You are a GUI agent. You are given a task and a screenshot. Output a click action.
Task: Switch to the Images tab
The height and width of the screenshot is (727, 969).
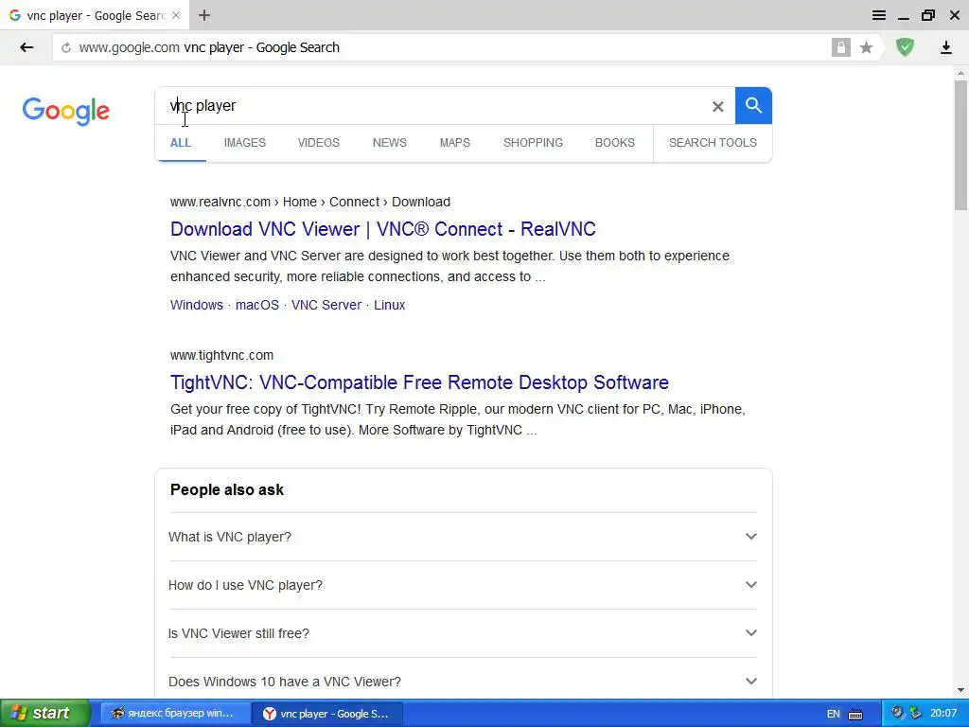[245, 143]
